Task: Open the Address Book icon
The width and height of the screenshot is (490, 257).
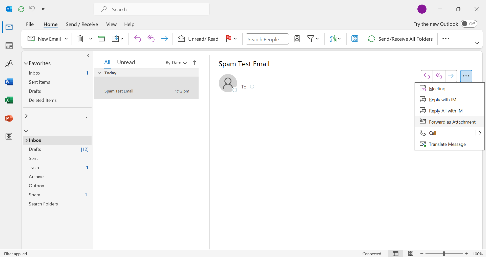Action: coord(297,39)
